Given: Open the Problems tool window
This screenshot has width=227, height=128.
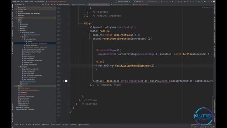Looking at the screenshot, I should [x=37, y=125].
